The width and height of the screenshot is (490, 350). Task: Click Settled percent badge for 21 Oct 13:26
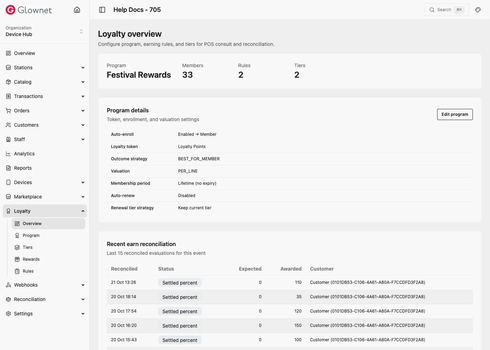click(x=180, y=283)
